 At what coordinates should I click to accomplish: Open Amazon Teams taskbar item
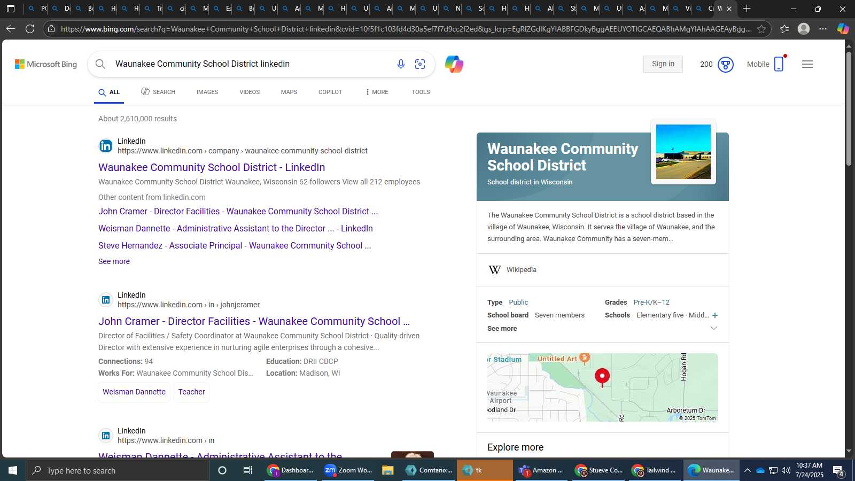pos(541,470)
